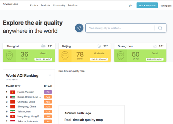
Task: Open the Products menu
Action: point(45,5)
